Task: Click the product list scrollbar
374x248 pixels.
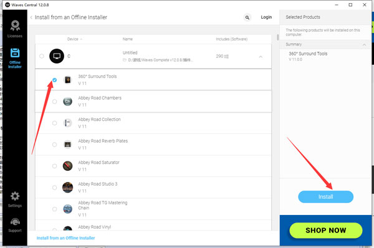Action: 277,37
